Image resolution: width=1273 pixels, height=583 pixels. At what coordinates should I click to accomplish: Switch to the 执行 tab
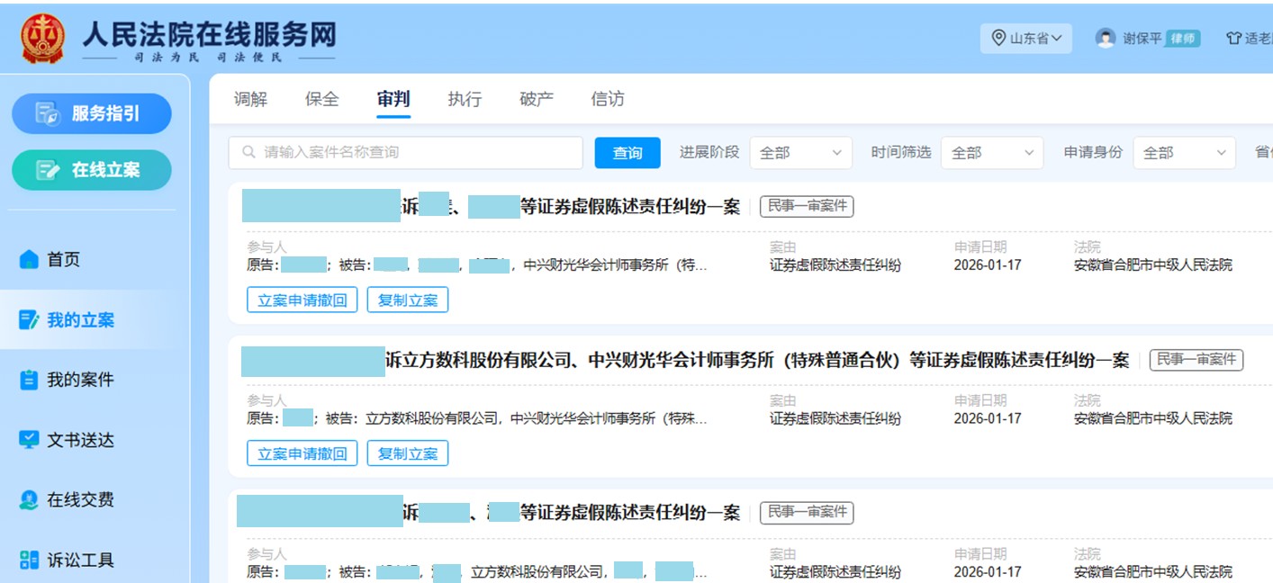click(465, 99)
